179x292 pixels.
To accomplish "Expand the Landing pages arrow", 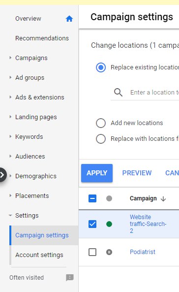I will click(10, 117).
